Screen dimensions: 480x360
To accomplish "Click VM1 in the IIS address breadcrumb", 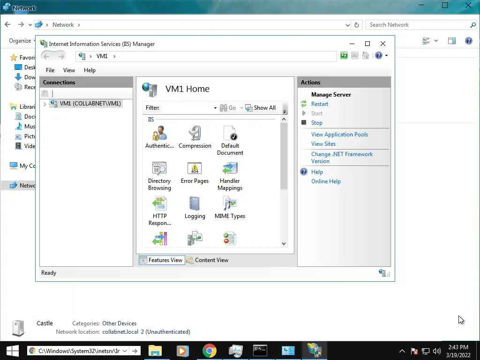I will point(102,56).
